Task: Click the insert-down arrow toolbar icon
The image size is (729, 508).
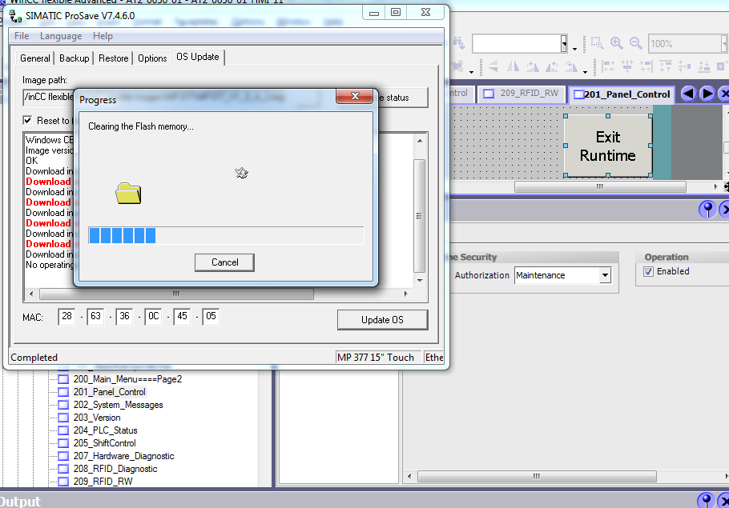Action: (459, 43)
